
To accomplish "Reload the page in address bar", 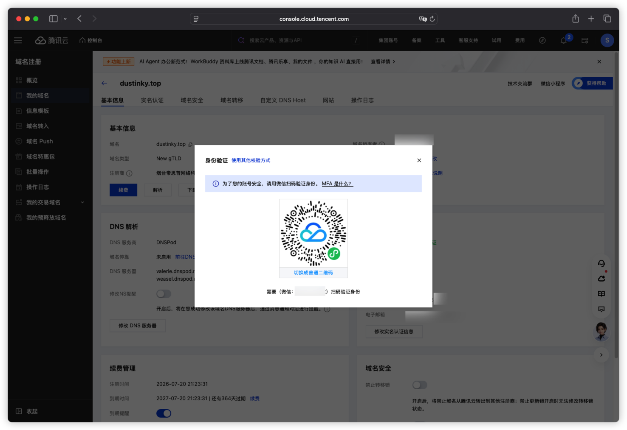I will (432, 19).
